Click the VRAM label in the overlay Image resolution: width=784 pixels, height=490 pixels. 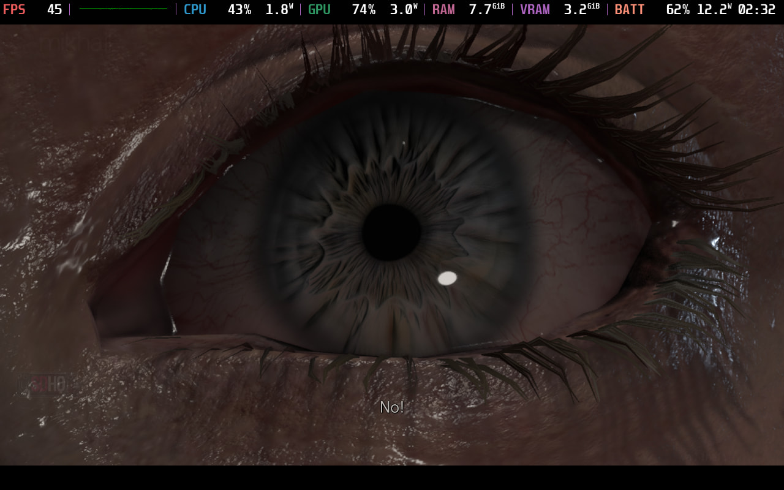point(535,10)
